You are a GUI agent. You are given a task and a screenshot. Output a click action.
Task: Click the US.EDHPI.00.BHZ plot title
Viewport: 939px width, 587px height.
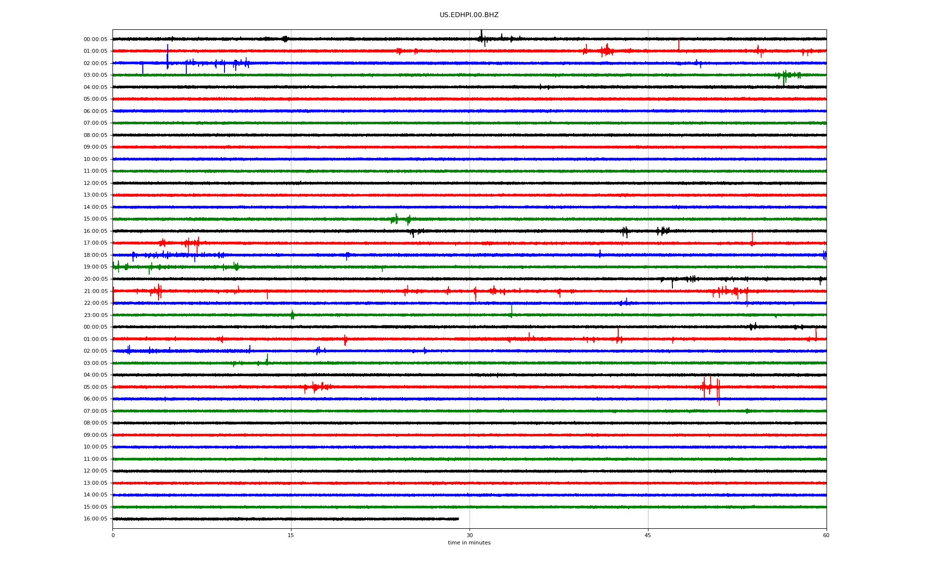click(469, 15)
